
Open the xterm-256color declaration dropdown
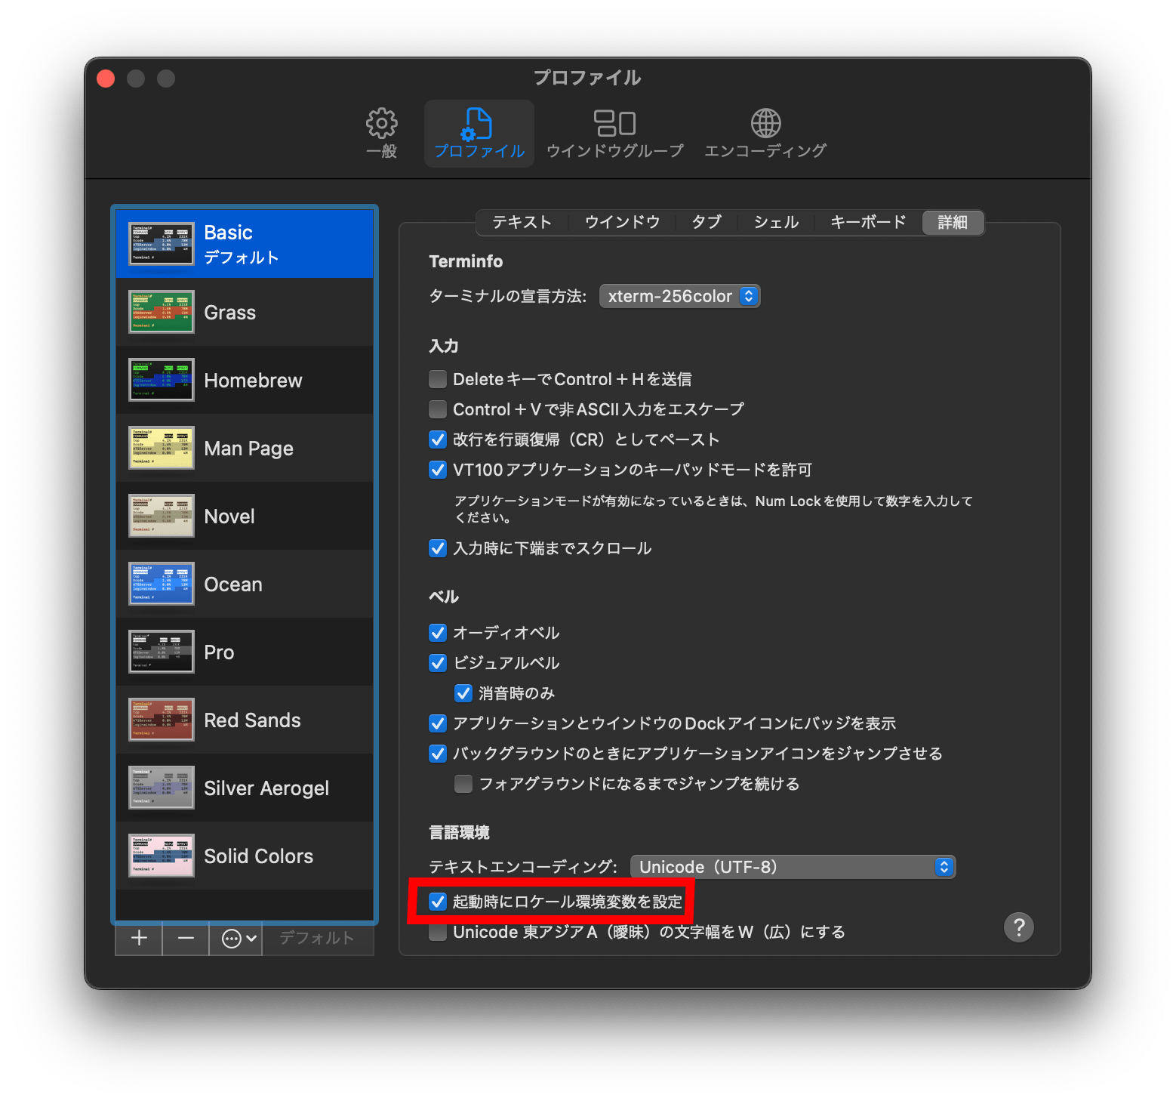[x=679, y=296]
